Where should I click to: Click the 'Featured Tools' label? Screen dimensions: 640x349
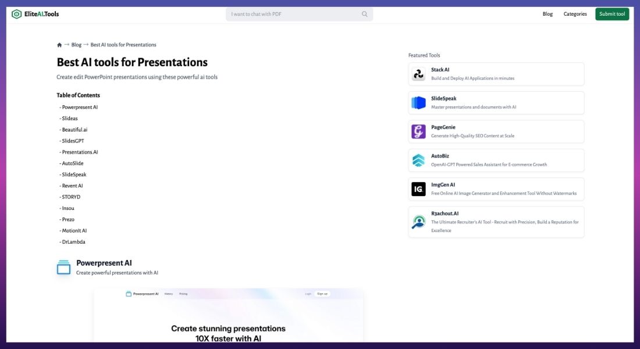(424, 55)
